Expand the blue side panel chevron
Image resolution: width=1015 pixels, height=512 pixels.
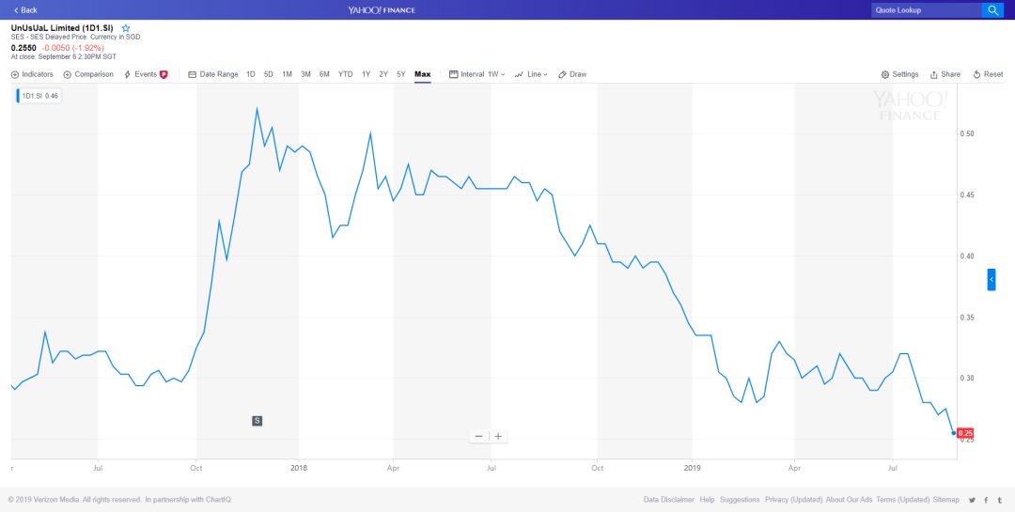(x=992, y=280)
